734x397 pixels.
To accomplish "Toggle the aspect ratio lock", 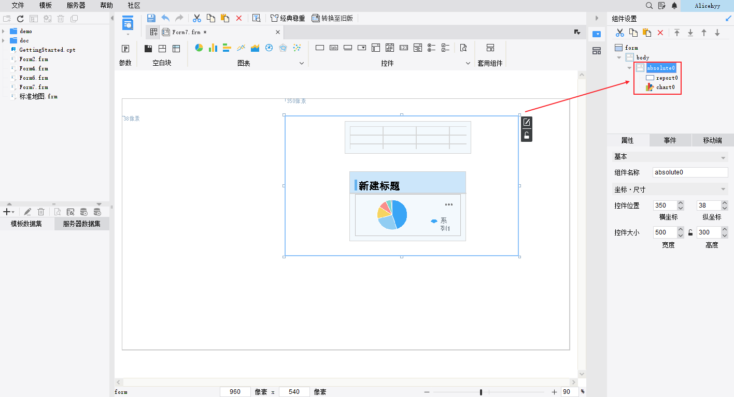I will click(690, 232).
